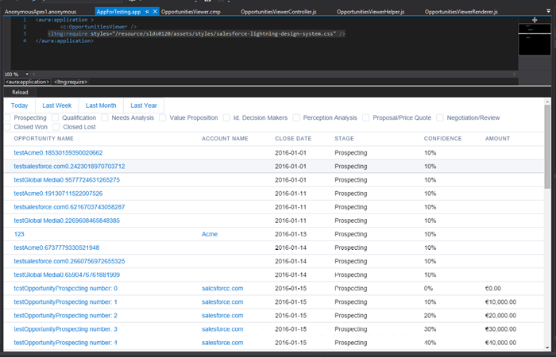Open OpportunitiesViewerHelper.js tab
The height and width of the screenshot is (357, 556).
[370, 12]
